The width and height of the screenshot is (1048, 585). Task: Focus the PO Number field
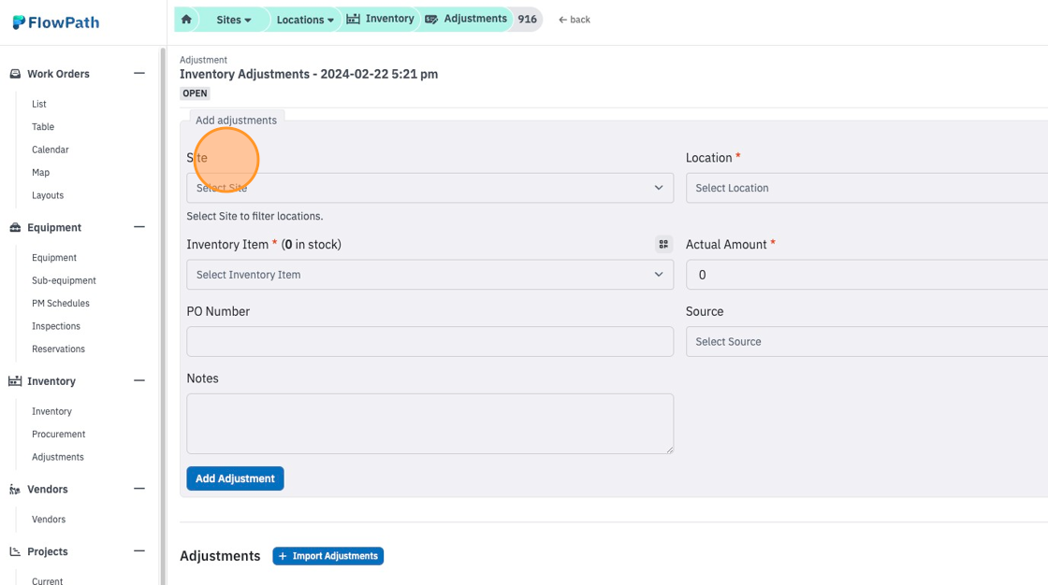(x=429, y=341)
